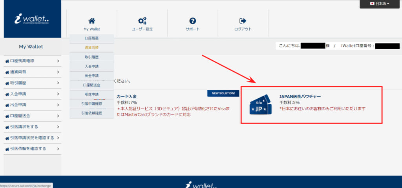Open 入金申請 in the left sidebar
Image resolution: width=402 pixels, height=188 pixels.
click(32, 94)
